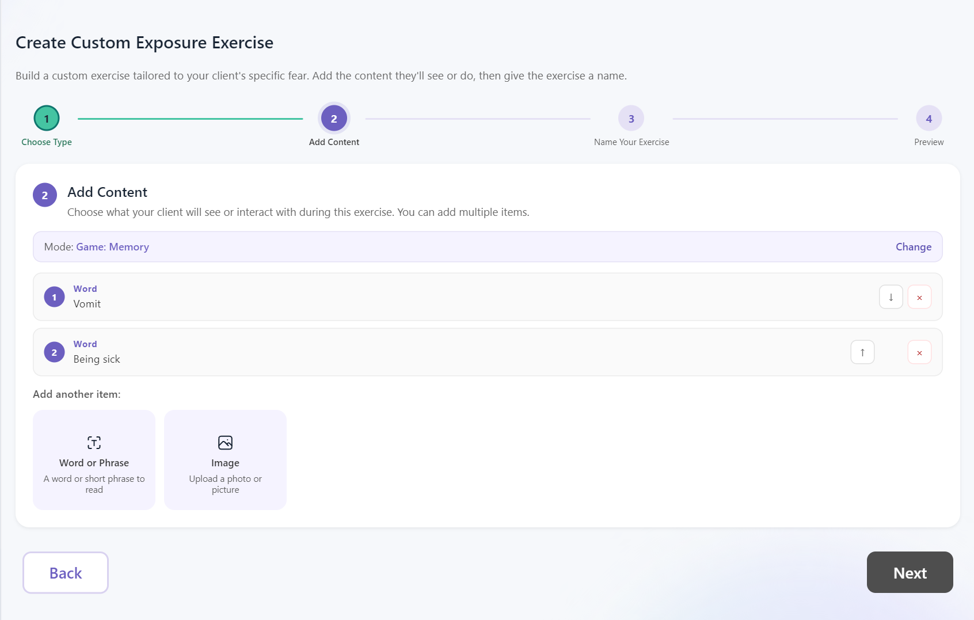Add an Image item
The width and height of the screenshot is (974, 620).
pos(225,460)
